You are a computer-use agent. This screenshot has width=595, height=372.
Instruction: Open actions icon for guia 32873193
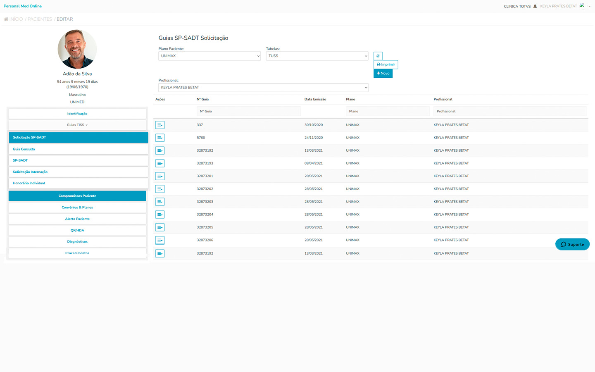(x=160, y=163)
